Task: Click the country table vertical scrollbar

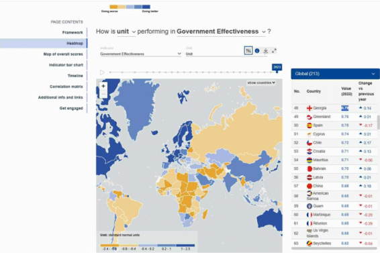Action: click(x=378, y=122)
